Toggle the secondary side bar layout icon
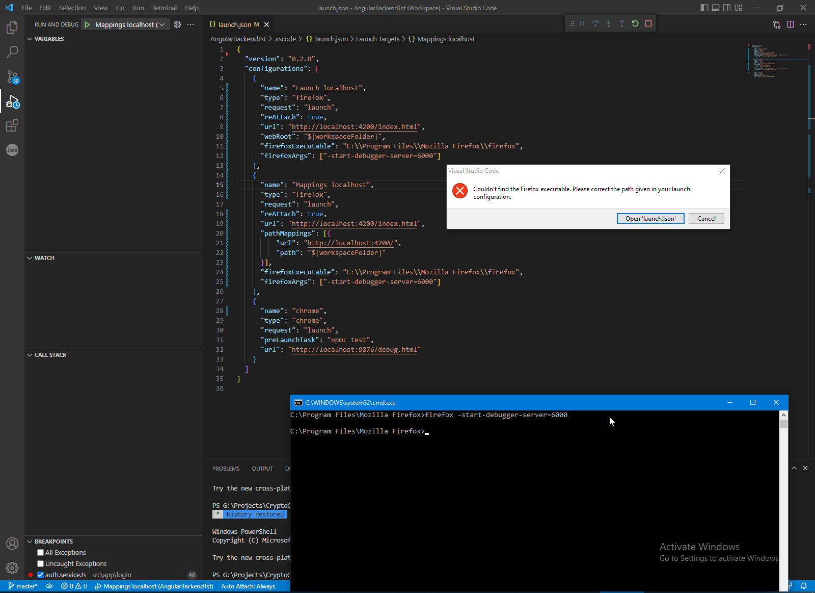 tap(727, 8)
